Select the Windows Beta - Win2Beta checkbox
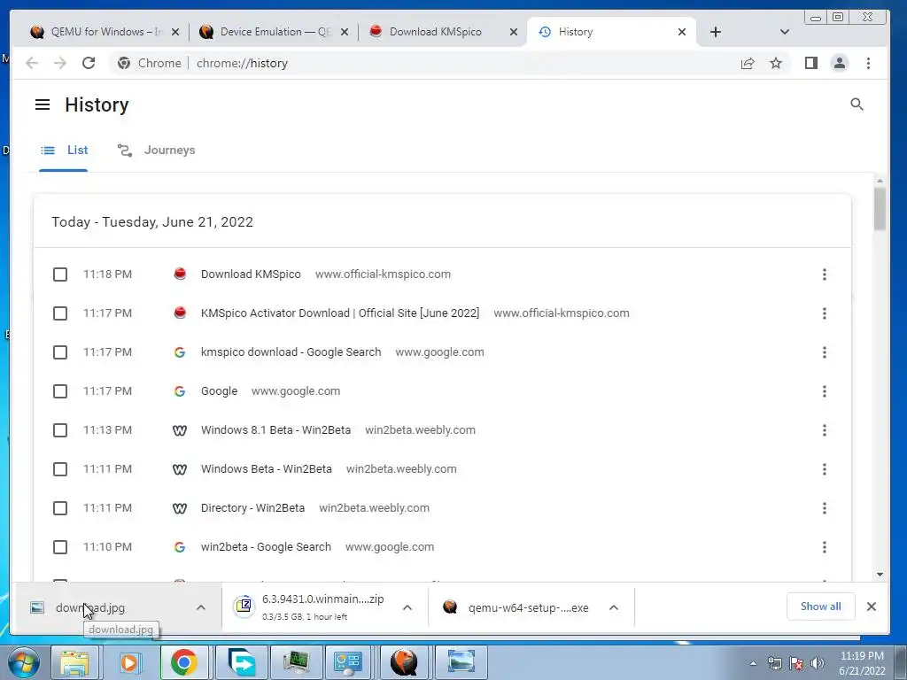Screen dimensions: 907x680 (x=60, y=469)
